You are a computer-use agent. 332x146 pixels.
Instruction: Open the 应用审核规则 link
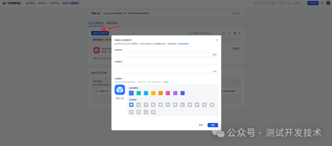coord(183,44)
